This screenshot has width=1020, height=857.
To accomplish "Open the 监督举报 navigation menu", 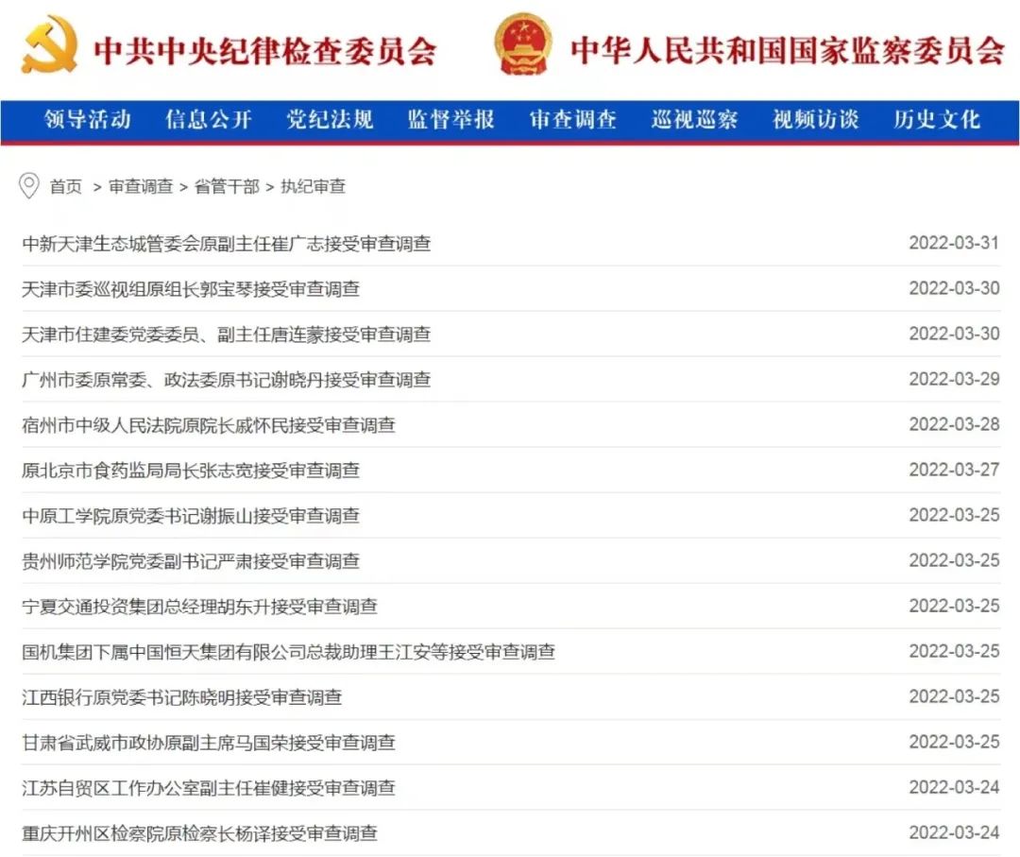I will (450, 120).
